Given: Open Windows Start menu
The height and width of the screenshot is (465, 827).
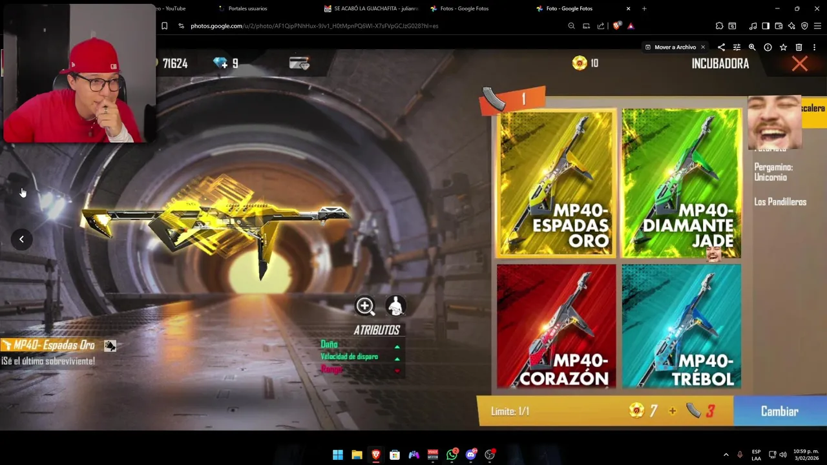Looking at the screenshot, I should [338, 455].
